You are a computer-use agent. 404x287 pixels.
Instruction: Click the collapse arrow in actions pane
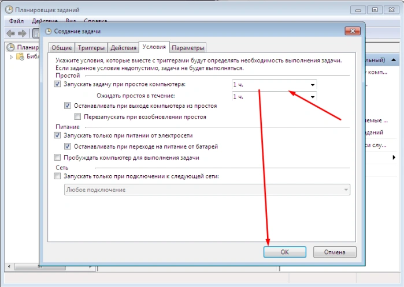click(x=394, y=60)
